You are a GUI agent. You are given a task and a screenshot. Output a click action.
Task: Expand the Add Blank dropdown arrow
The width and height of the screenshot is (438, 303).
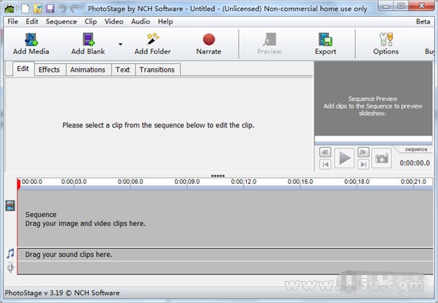pos(120,44)
